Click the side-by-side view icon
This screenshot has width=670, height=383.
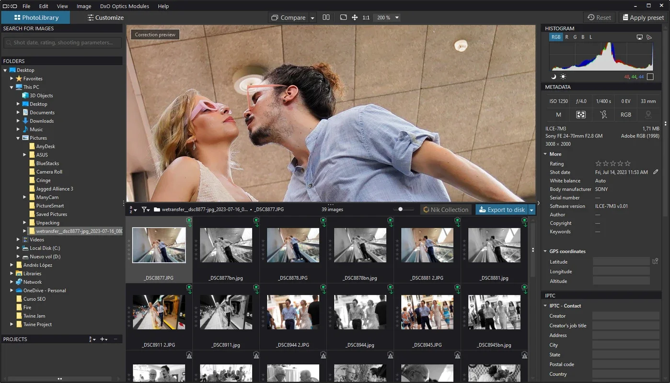tap(326, 17)
